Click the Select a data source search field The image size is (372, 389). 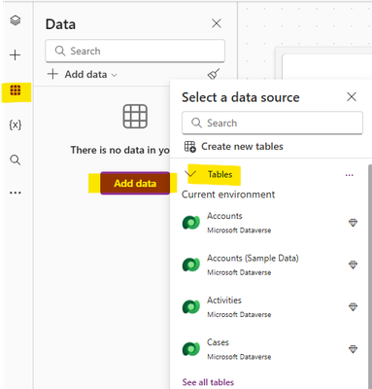tap(272, 123)
